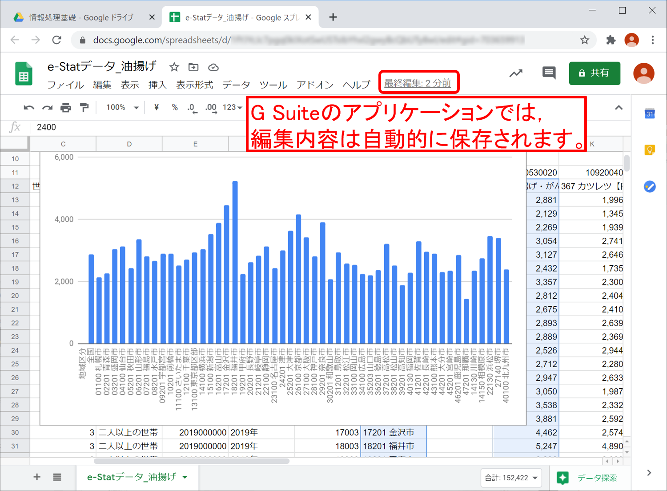Image resolution: width=667 pixels, height=491 pixels.
Task: Click the print icon in toolbar
Action: [66, 107]
